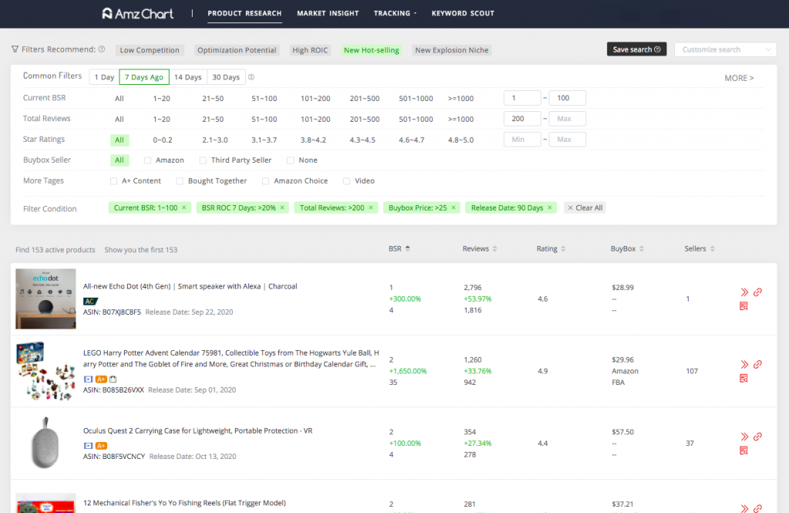Click the link icon for the Echo Dot row

(x=757, y=292)
